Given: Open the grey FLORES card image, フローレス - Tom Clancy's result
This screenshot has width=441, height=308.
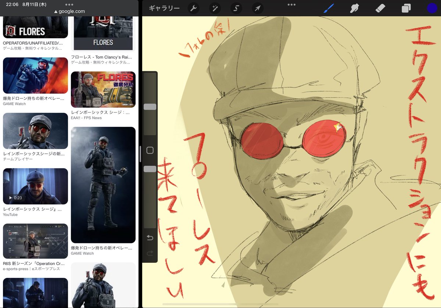Looking at the screenshot, I should (x=103, y=33).
